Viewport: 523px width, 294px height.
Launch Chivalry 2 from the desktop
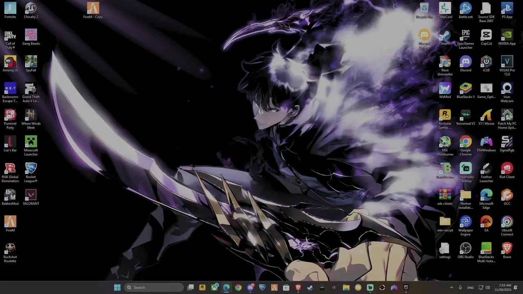coord(31,11)
